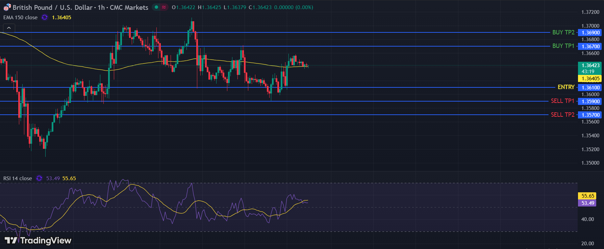
Task: Click the purple 53.49 RSI axis tag
Action: coord(587,203)
